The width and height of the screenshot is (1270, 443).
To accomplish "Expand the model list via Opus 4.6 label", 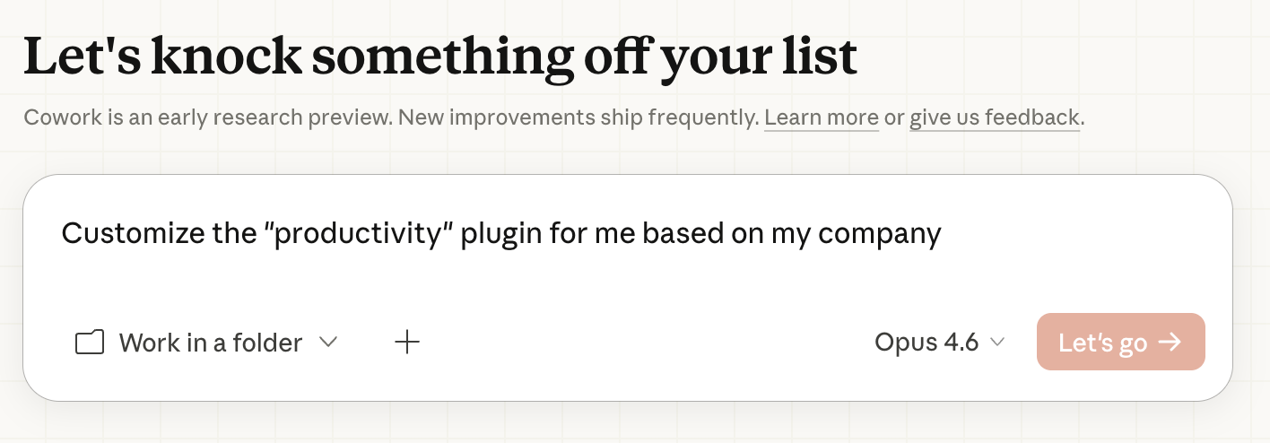I will coord(926,343).
